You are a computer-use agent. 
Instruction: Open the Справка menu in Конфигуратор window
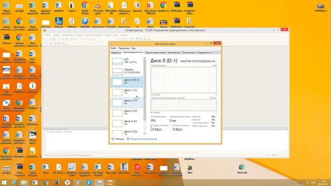click(125, 35)
